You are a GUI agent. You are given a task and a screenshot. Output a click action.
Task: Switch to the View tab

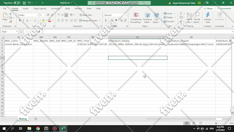tap(89, 9)
